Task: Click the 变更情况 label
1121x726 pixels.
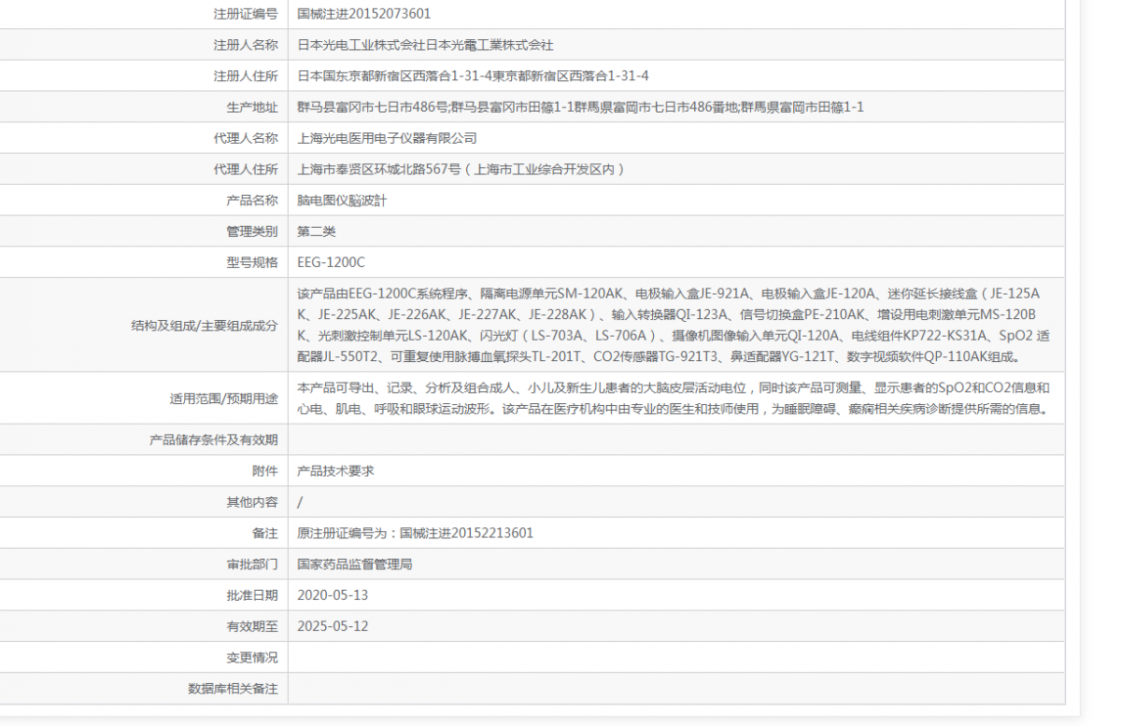Action: pyautogui.click(x=252, y=657)
